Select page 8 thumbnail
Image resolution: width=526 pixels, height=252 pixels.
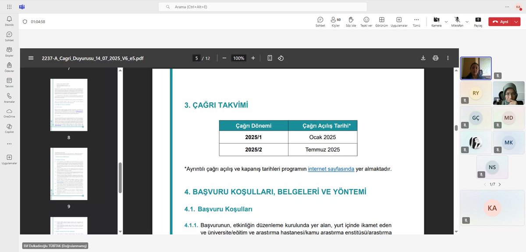click(69, 105)
